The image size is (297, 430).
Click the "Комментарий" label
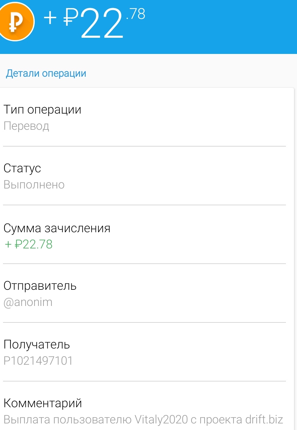pos(43,403)
